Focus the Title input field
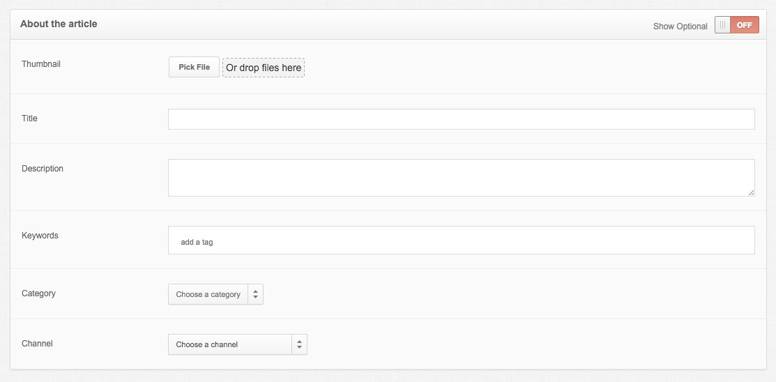Screen dimensions: 776x382 point(462,119)
